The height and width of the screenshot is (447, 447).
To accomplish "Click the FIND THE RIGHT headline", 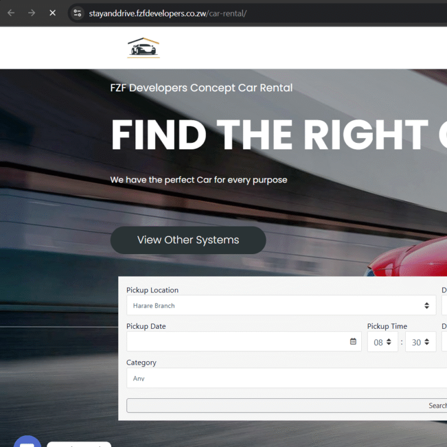I will click(269, 135).
